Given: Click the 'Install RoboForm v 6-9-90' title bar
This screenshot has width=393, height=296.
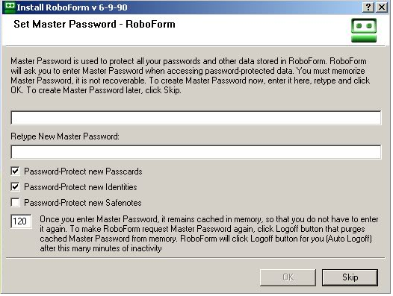Looking at the screenshot, I should coord(72,7).
